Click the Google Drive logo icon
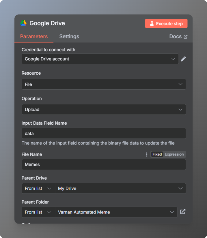The image size is (207, 238). click(x=23, y=23)
